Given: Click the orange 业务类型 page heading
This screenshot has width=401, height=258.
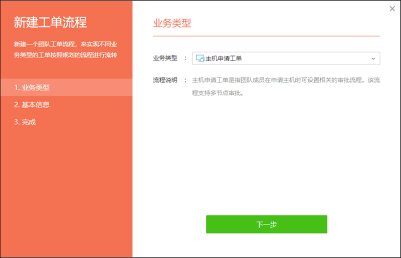Looking at the screenshot, I should (x=171, y=23).
